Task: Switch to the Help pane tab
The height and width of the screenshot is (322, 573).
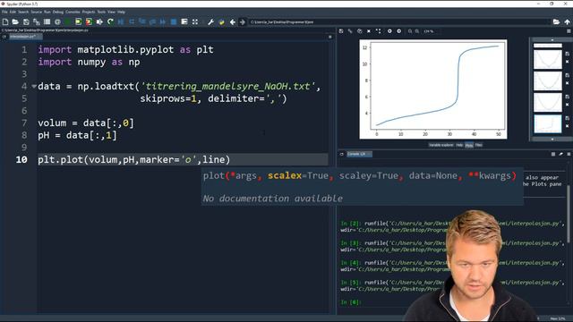Action: pos(459,145)
